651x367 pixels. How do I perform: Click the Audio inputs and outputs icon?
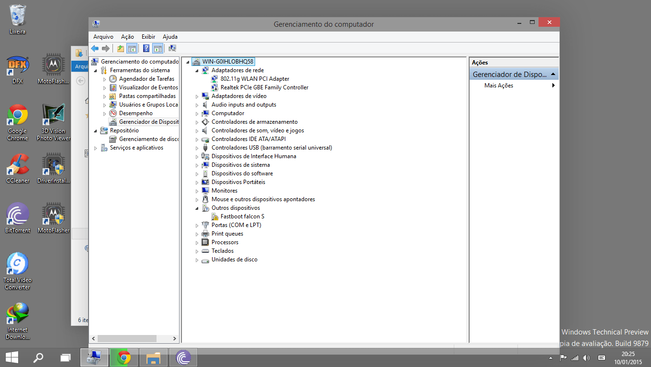205,105
